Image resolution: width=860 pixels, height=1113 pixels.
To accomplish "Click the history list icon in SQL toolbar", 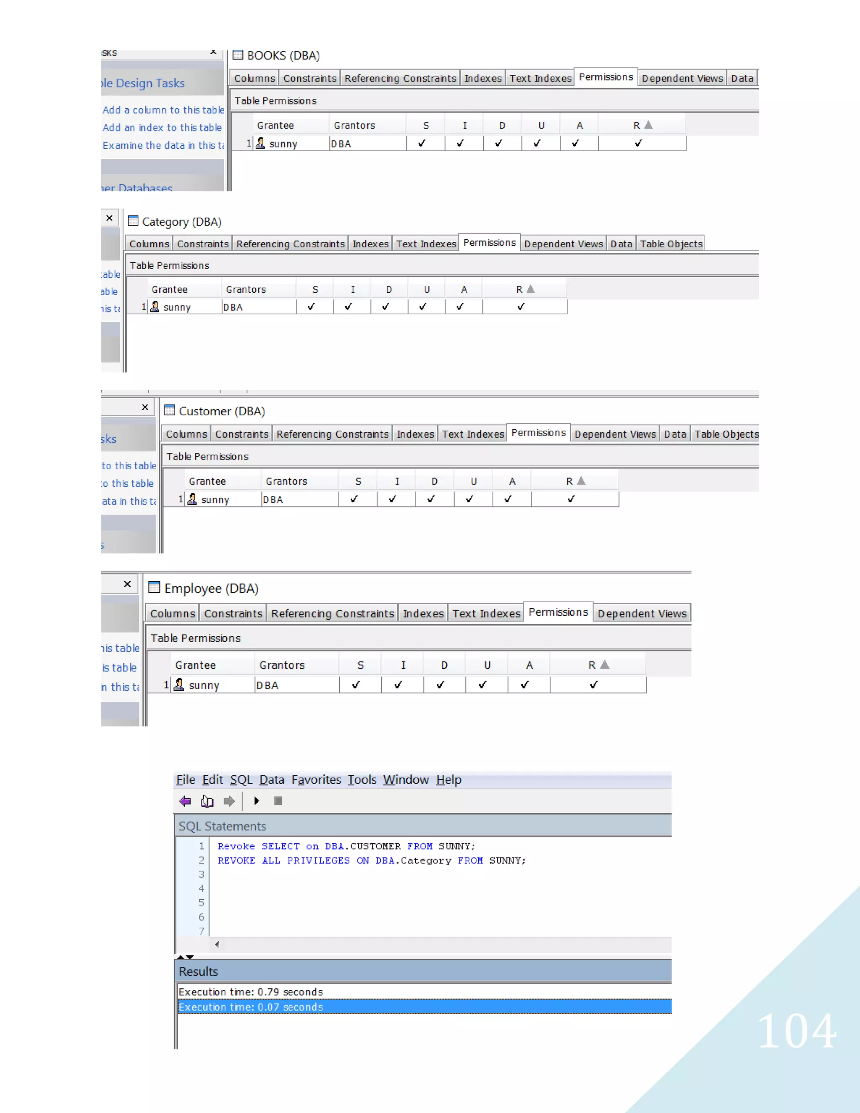I will pyautogui.click(x=207, y=801).
